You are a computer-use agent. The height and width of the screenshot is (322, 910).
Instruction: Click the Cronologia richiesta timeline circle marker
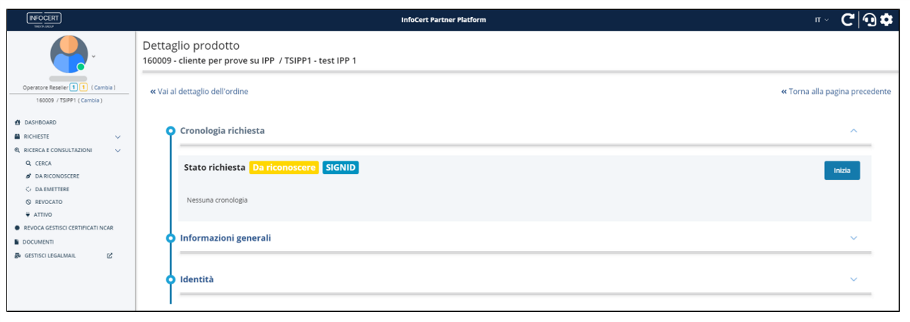coord(170,132)
